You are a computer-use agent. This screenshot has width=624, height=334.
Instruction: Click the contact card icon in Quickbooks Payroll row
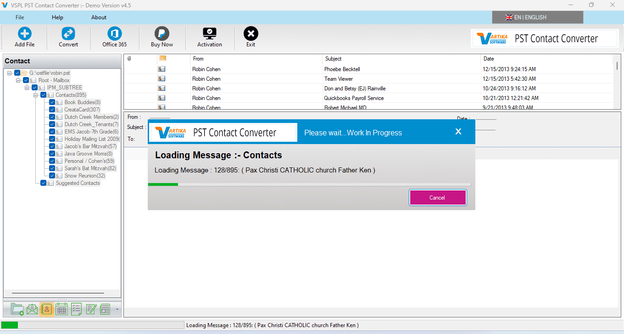[162, 98]
